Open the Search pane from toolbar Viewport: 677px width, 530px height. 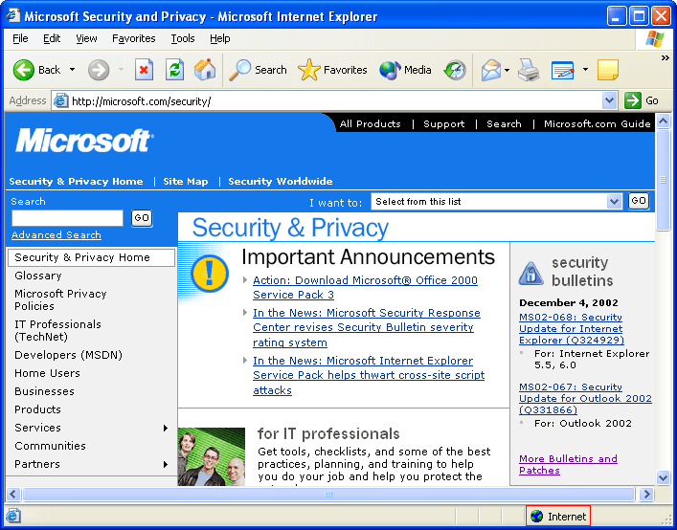click(x=259, y=70)
